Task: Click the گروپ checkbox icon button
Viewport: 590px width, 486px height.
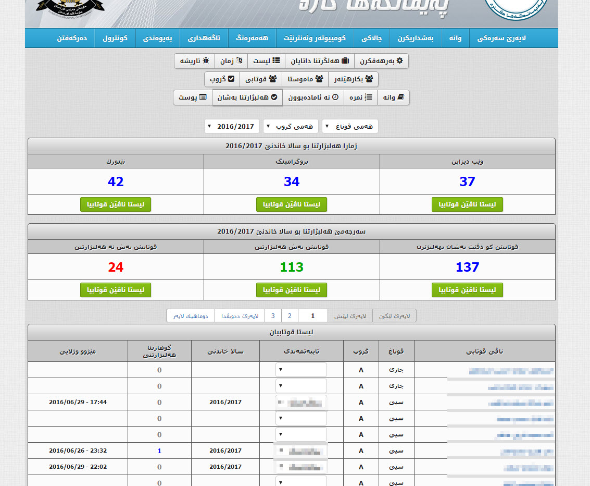Action: click(222, 79)
